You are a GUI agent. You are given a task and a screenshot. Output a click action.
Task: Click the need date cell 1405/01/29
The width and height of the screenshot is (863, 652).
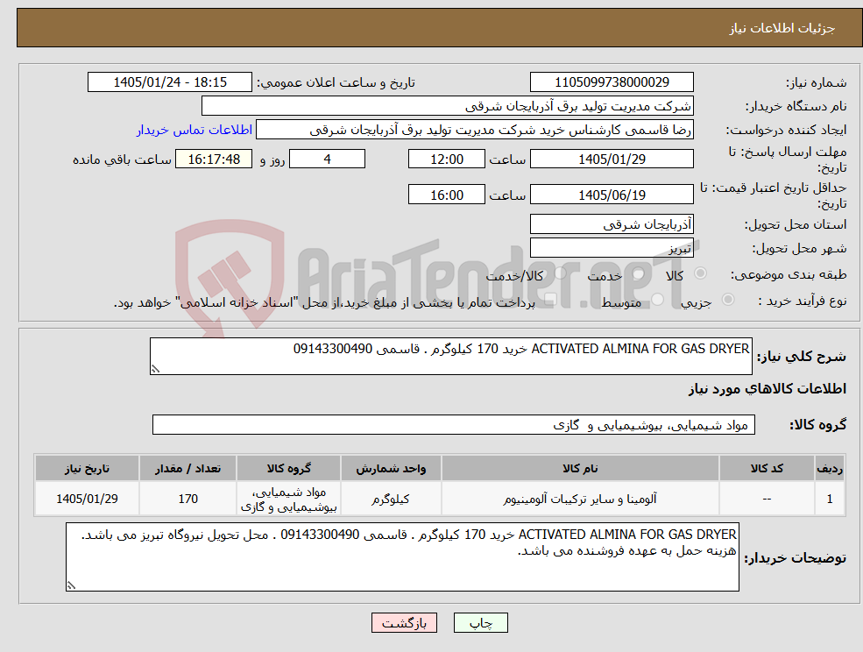click(87, 499)
